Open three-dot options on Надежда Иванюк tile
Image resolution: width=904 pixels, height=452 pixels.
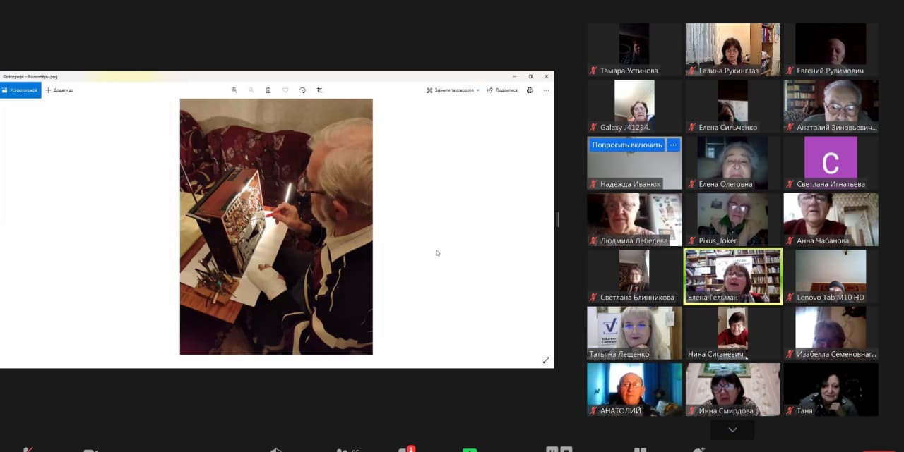(673, 145)
